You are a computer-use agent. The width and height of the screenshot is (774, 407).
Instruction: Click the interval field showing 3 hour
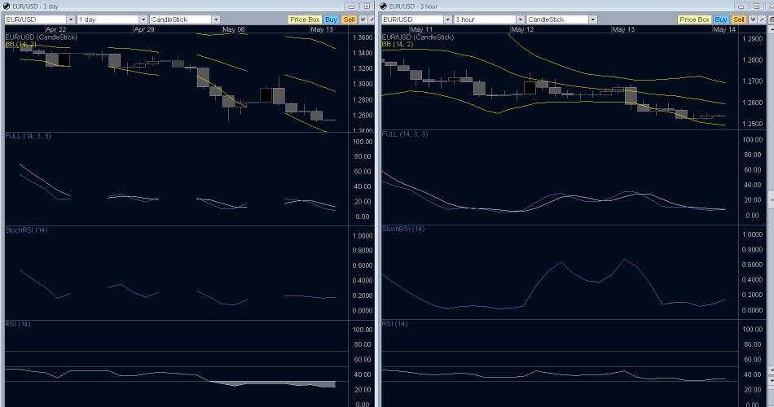(x=485, y=20)
